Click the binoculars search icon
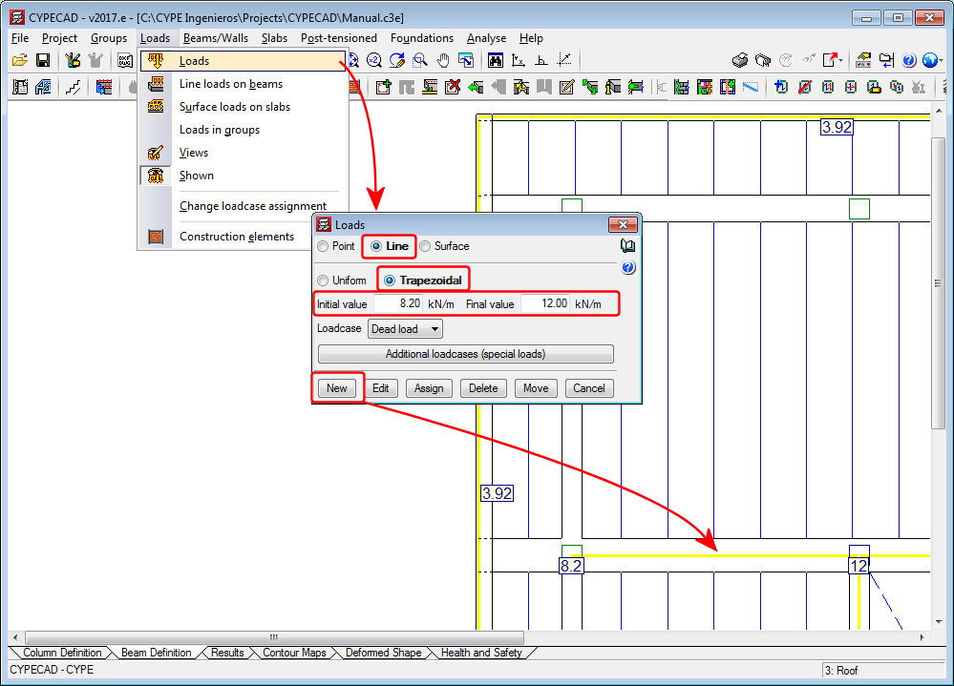The width and height of the screenshot is (954, 686). coord(496,60)
